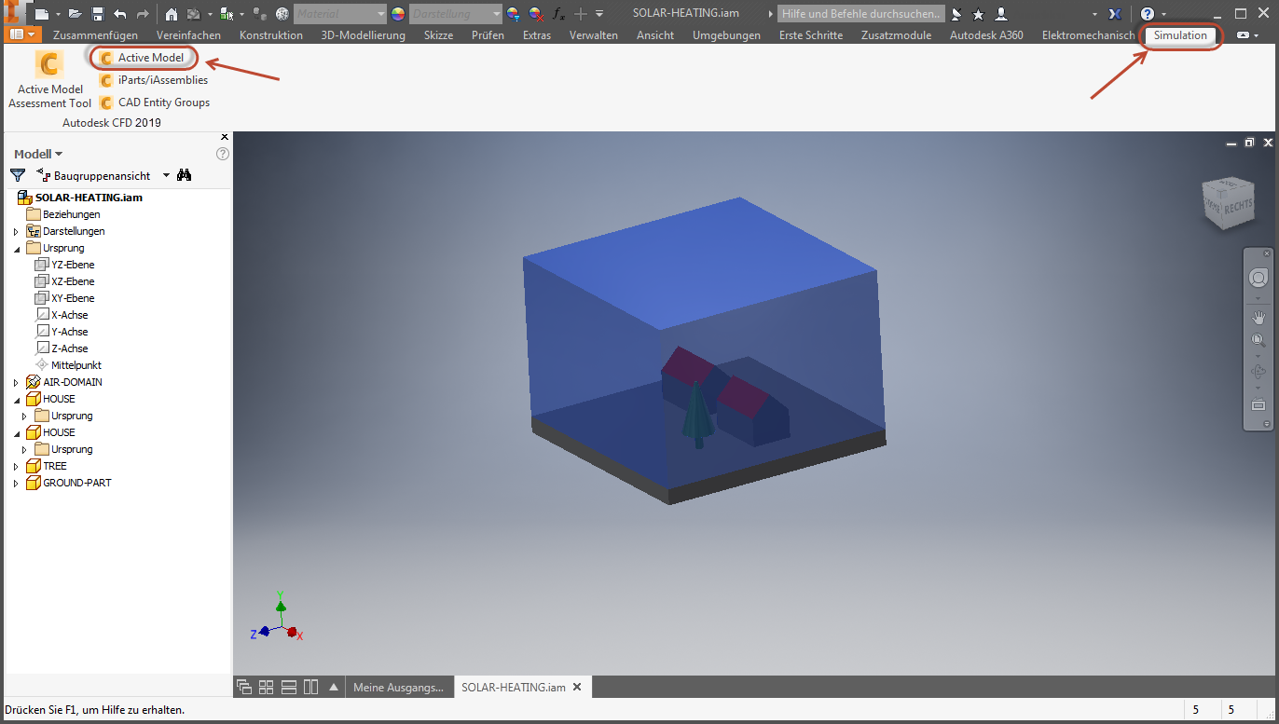Screen dimensions: 1279x724
Task: Close the SOLAR-HEATING.iam document tab
Action: pyautogui.click(x=577, y=688)
